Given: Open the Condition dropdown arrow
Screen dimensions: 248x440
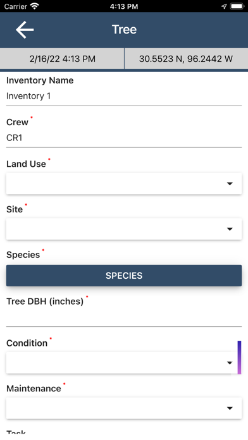Looking at the screenshot, I should [x=230, y=363].
